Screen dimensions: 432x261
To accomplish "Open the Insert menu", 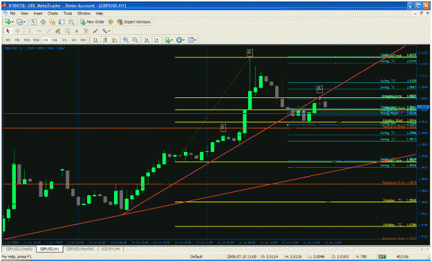I will 38,13.
